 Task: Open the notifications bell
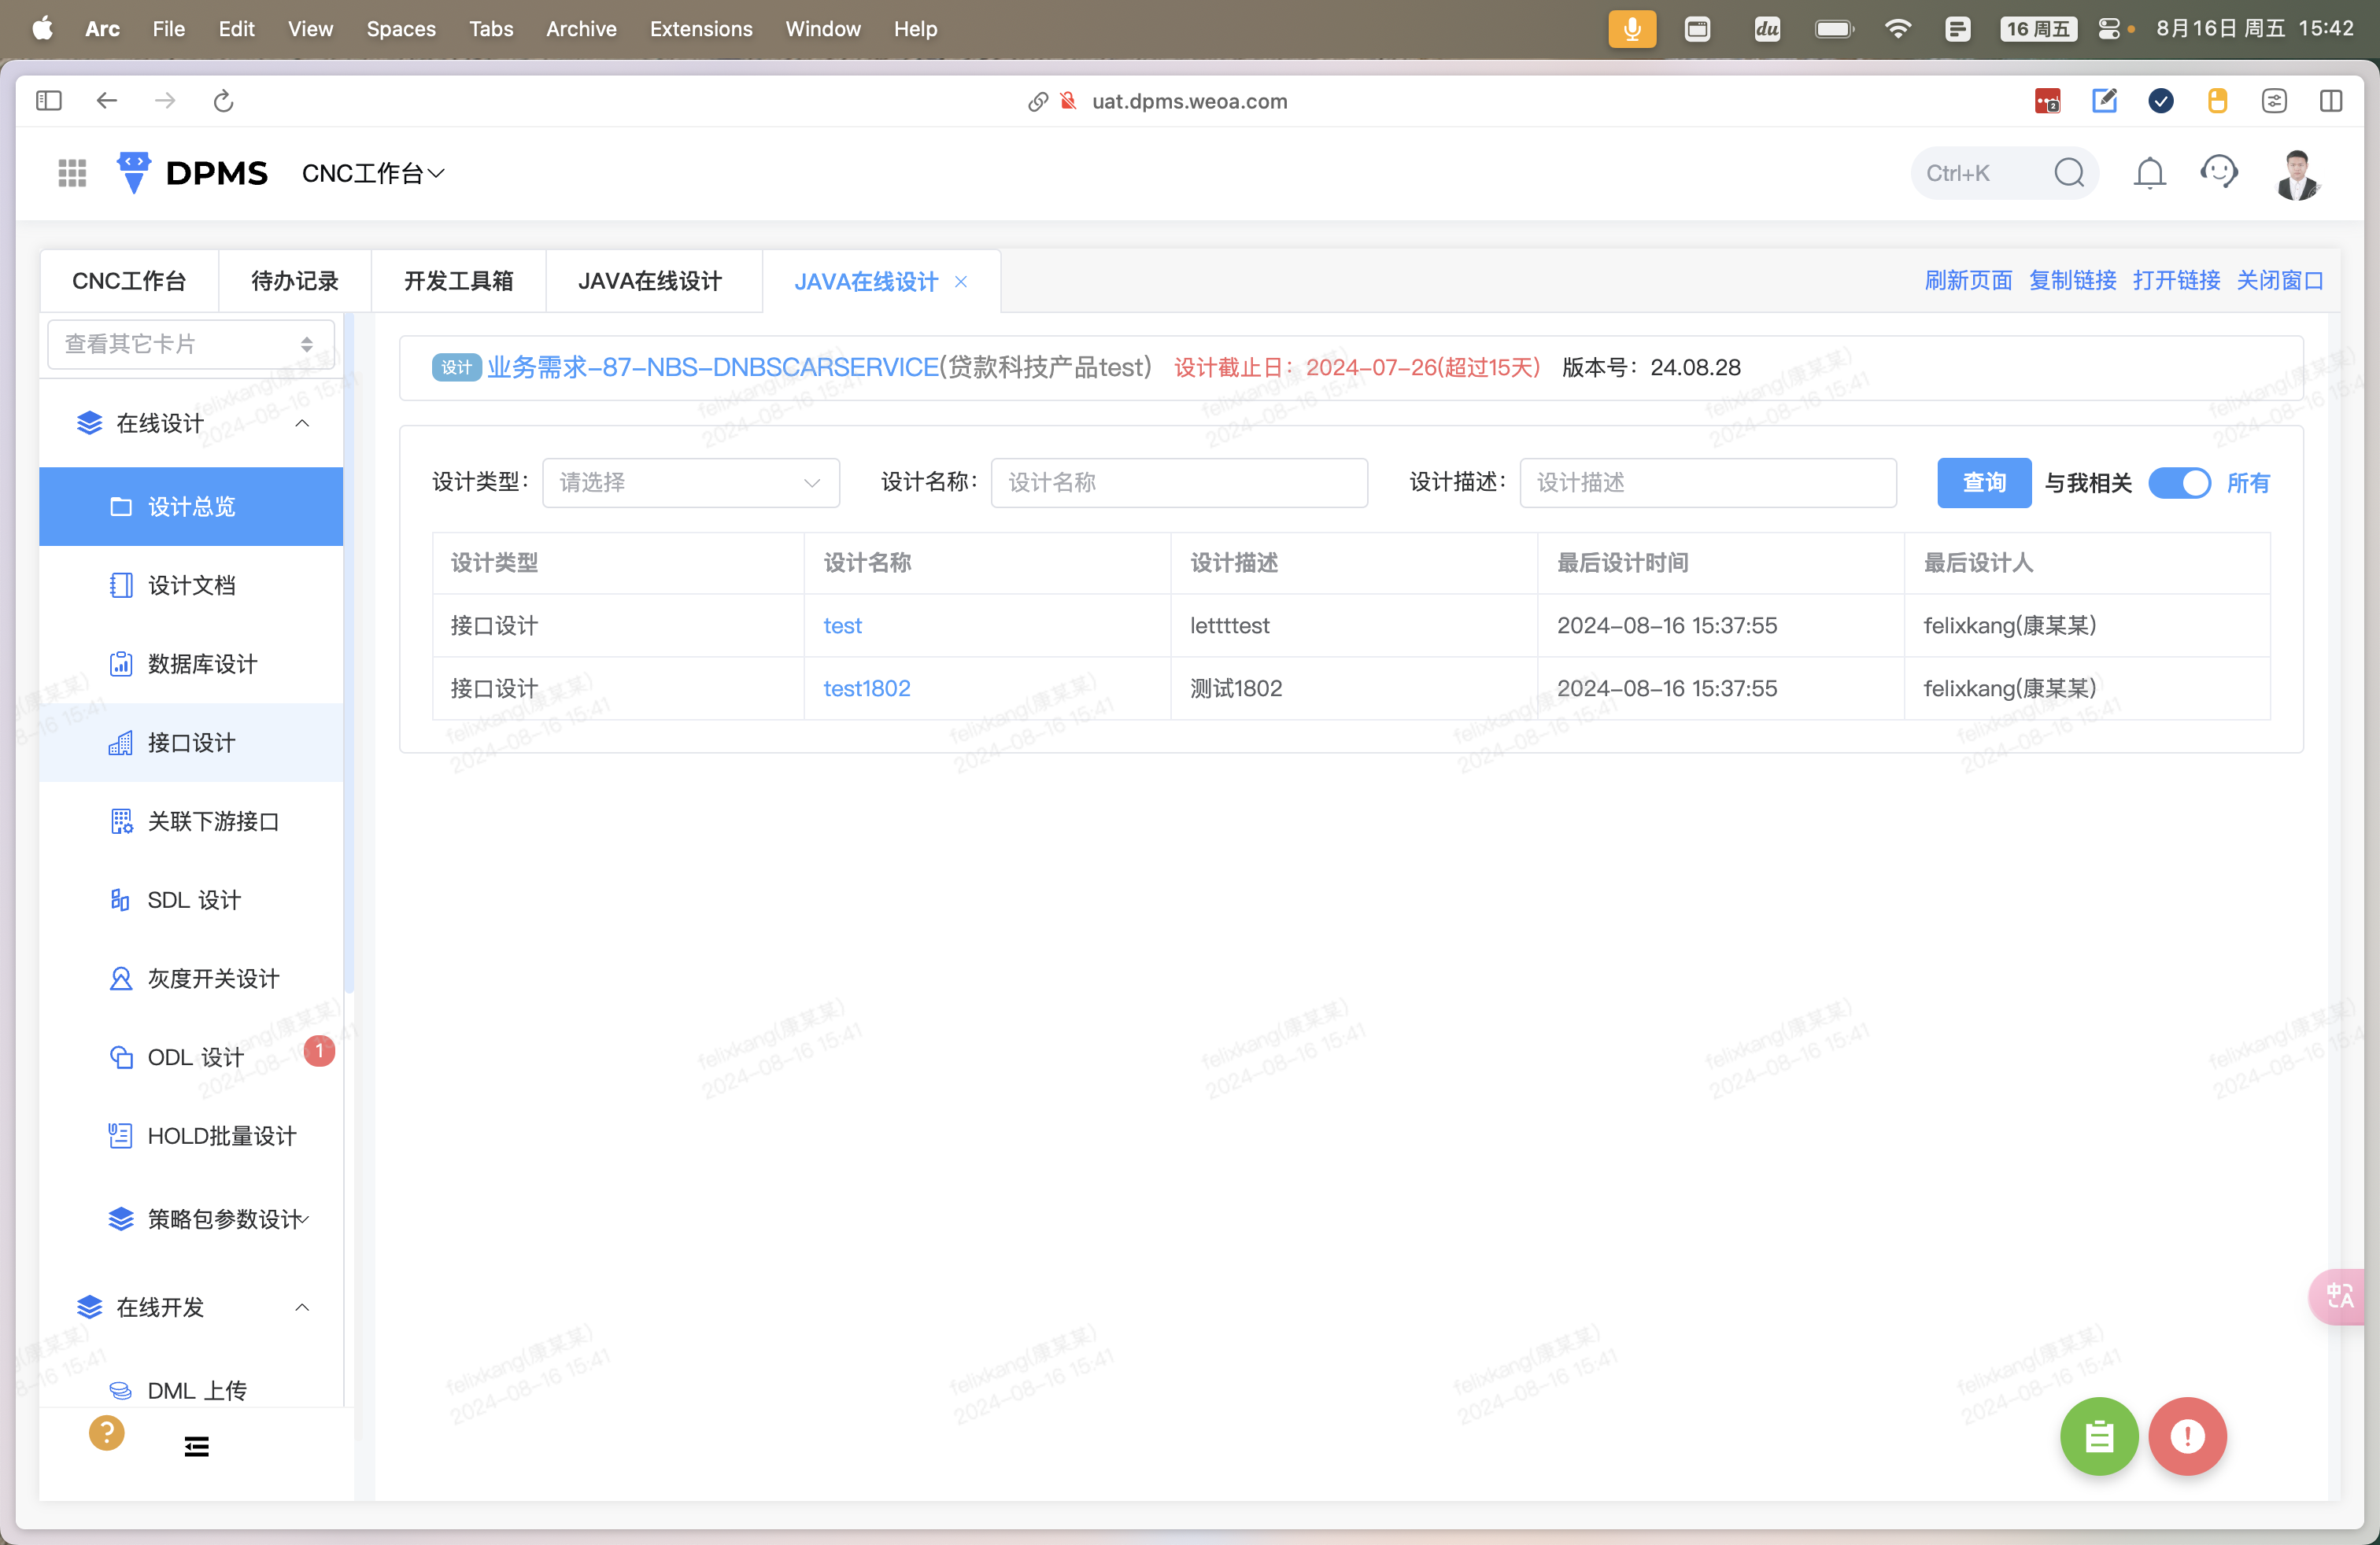click(x=2149, y=173)
